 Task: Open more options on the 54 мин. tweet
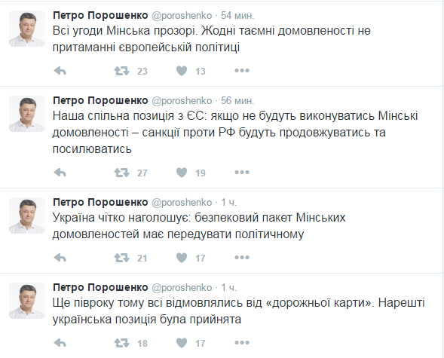coord(242,70)
